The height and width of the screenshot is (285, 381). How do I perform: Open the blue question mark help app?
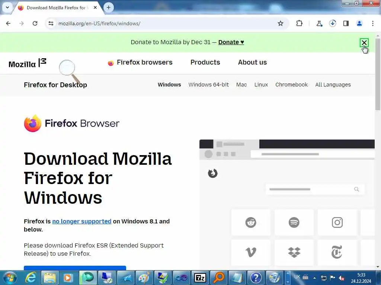[x=256, y=278]
